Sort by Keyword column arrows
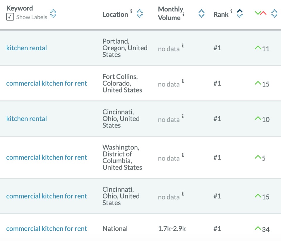 (53, 13)
